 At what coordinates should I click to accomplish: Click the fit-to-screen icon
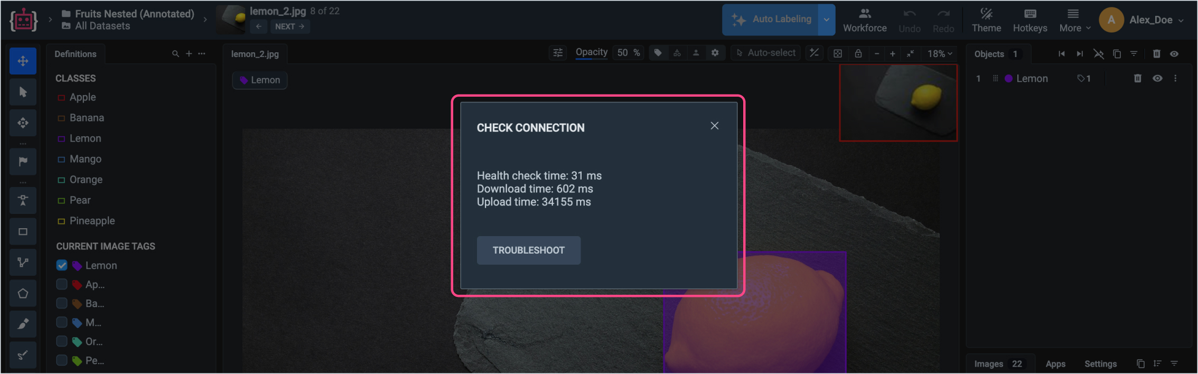click(838, 53)
